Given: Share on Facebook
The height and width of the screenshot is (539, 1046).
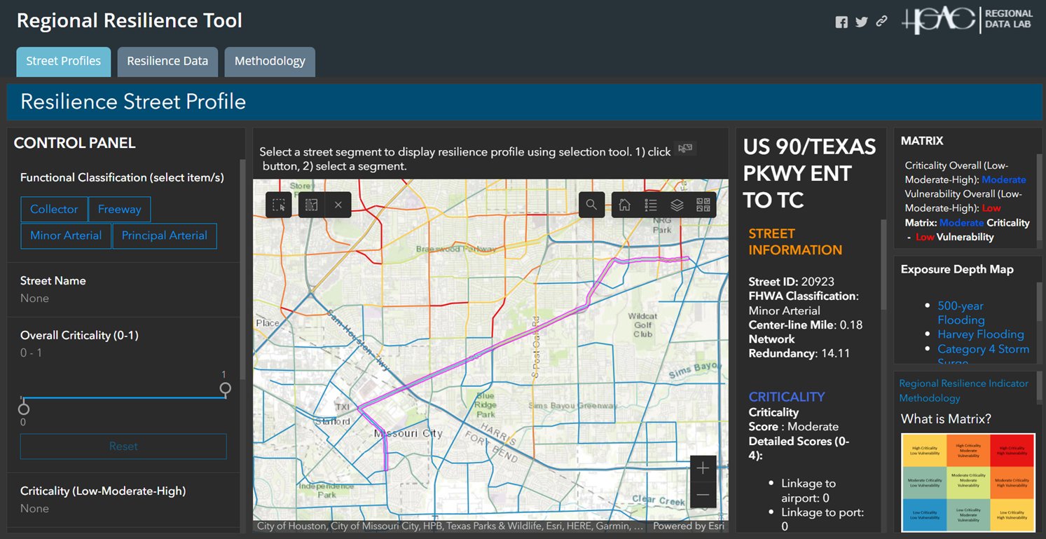Looking at the screenshot, I should point(841,22).
